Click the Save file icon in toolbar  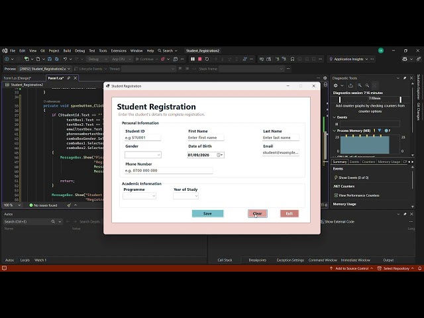point(50,59)
